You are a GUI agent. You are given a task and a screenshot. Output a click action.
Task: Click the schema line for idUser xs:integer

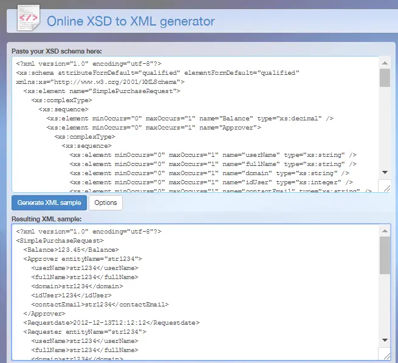(x=211, y=182)
